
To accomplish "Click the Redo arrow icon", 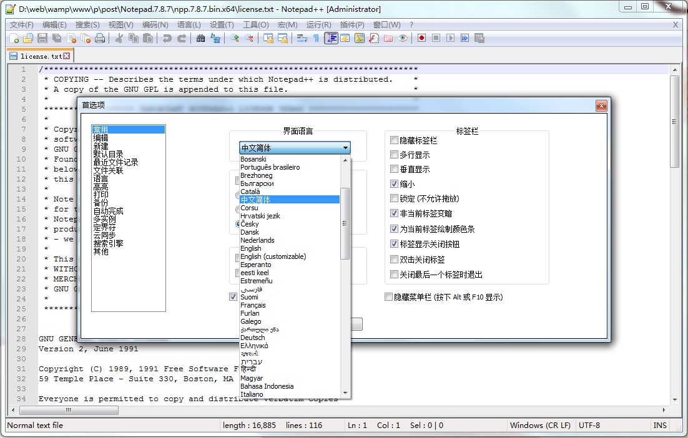I will point(182,39).
